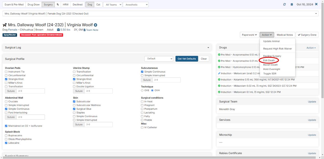Screen dimensions: 324x159
Task: Check Instrument Tie under Ovarian Peds
Action: pos(6,72)
